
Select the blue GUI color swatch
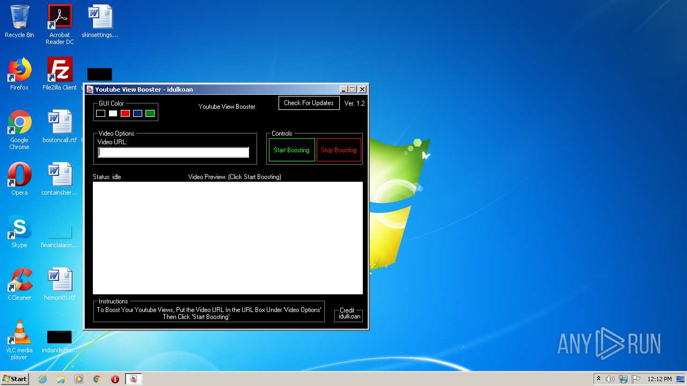(137, 113)
